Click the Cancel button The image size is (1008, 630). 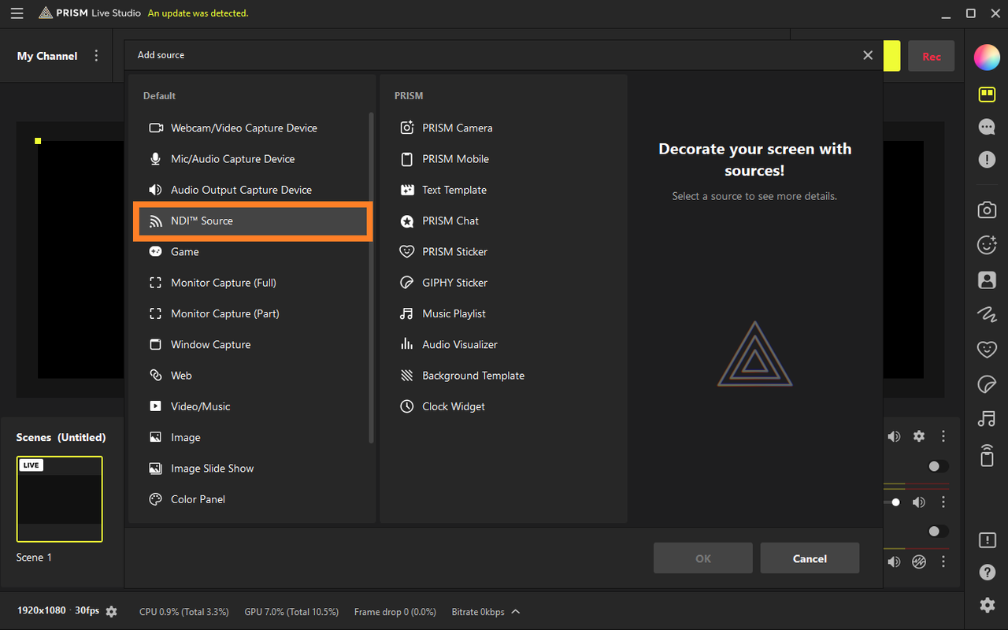(810, 558)
